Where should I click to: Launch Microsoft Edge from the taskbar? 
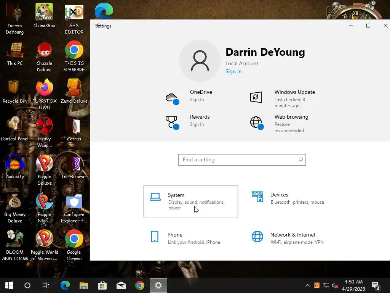coord(65,285)
